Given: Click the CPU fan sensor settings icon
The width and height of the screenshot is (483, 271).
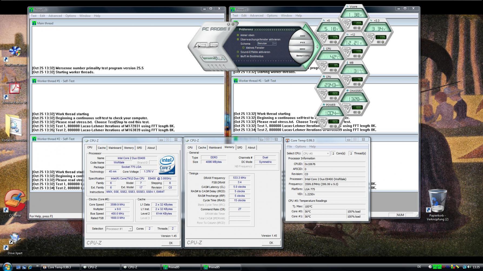Looking at the screenshot, I should pos(332,98).
